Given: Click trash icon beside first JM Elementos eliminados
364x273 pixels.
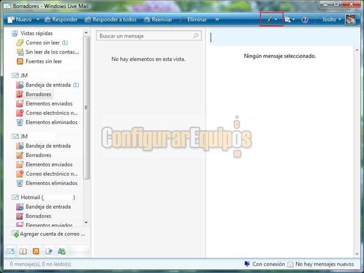Looking at the screenshot, I should click(20, 123).
